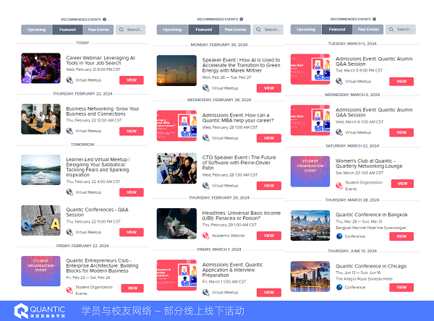This screenshot has height=321, width=434.
Task: Click VIEW for Designing Your Sabbatical meetup
Action: pyautogui.click(x=132, y=192)
